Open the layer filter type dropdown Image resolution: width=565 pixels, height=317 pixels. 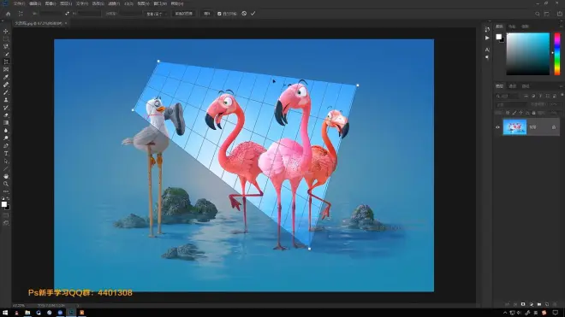click(x=508, y=96)
